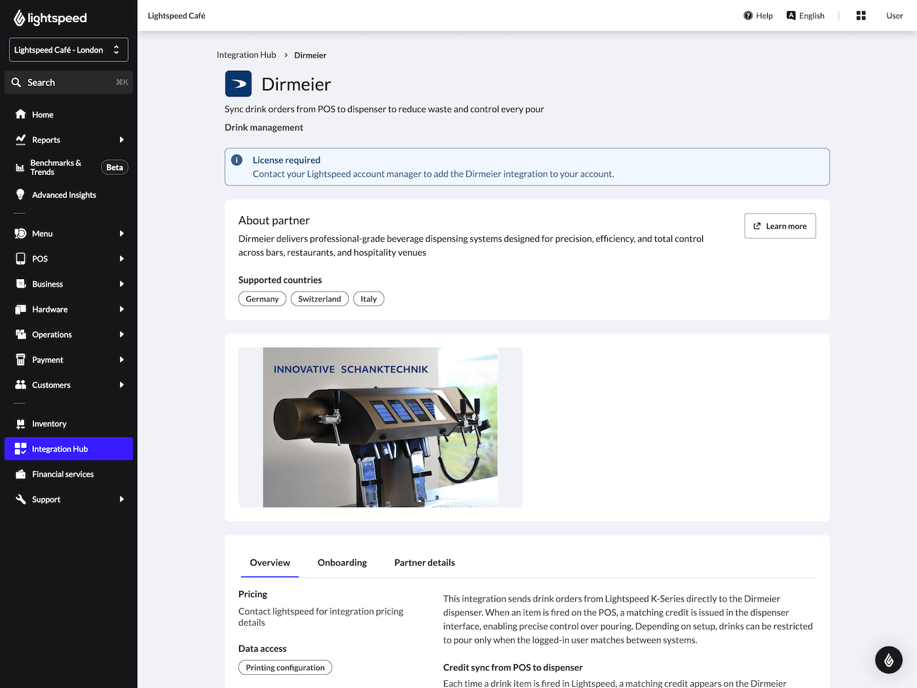Click the Inventory icon

point(20,423)
